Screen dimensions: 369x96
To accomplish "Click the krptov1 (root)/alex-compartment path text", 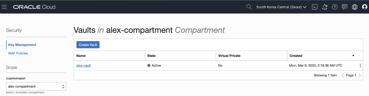I will click(25, 93).
